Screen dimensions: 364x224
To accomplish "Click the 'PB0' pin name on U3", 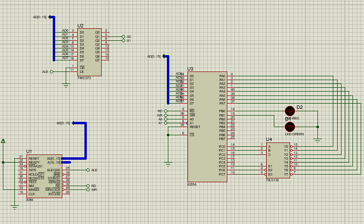I will pyautogui.click(x=222, y=111).
